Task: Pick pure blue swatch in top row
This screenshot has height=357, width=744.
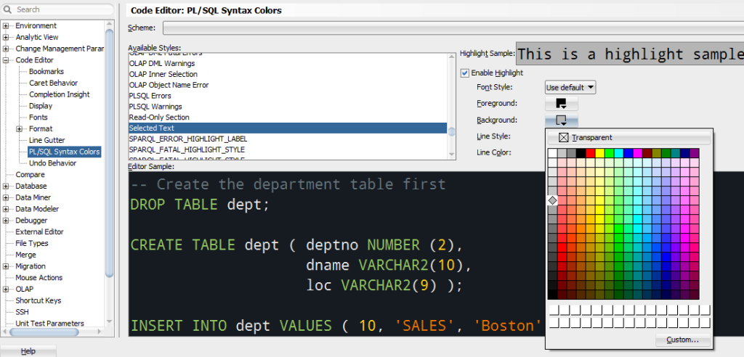Action: 628,153
